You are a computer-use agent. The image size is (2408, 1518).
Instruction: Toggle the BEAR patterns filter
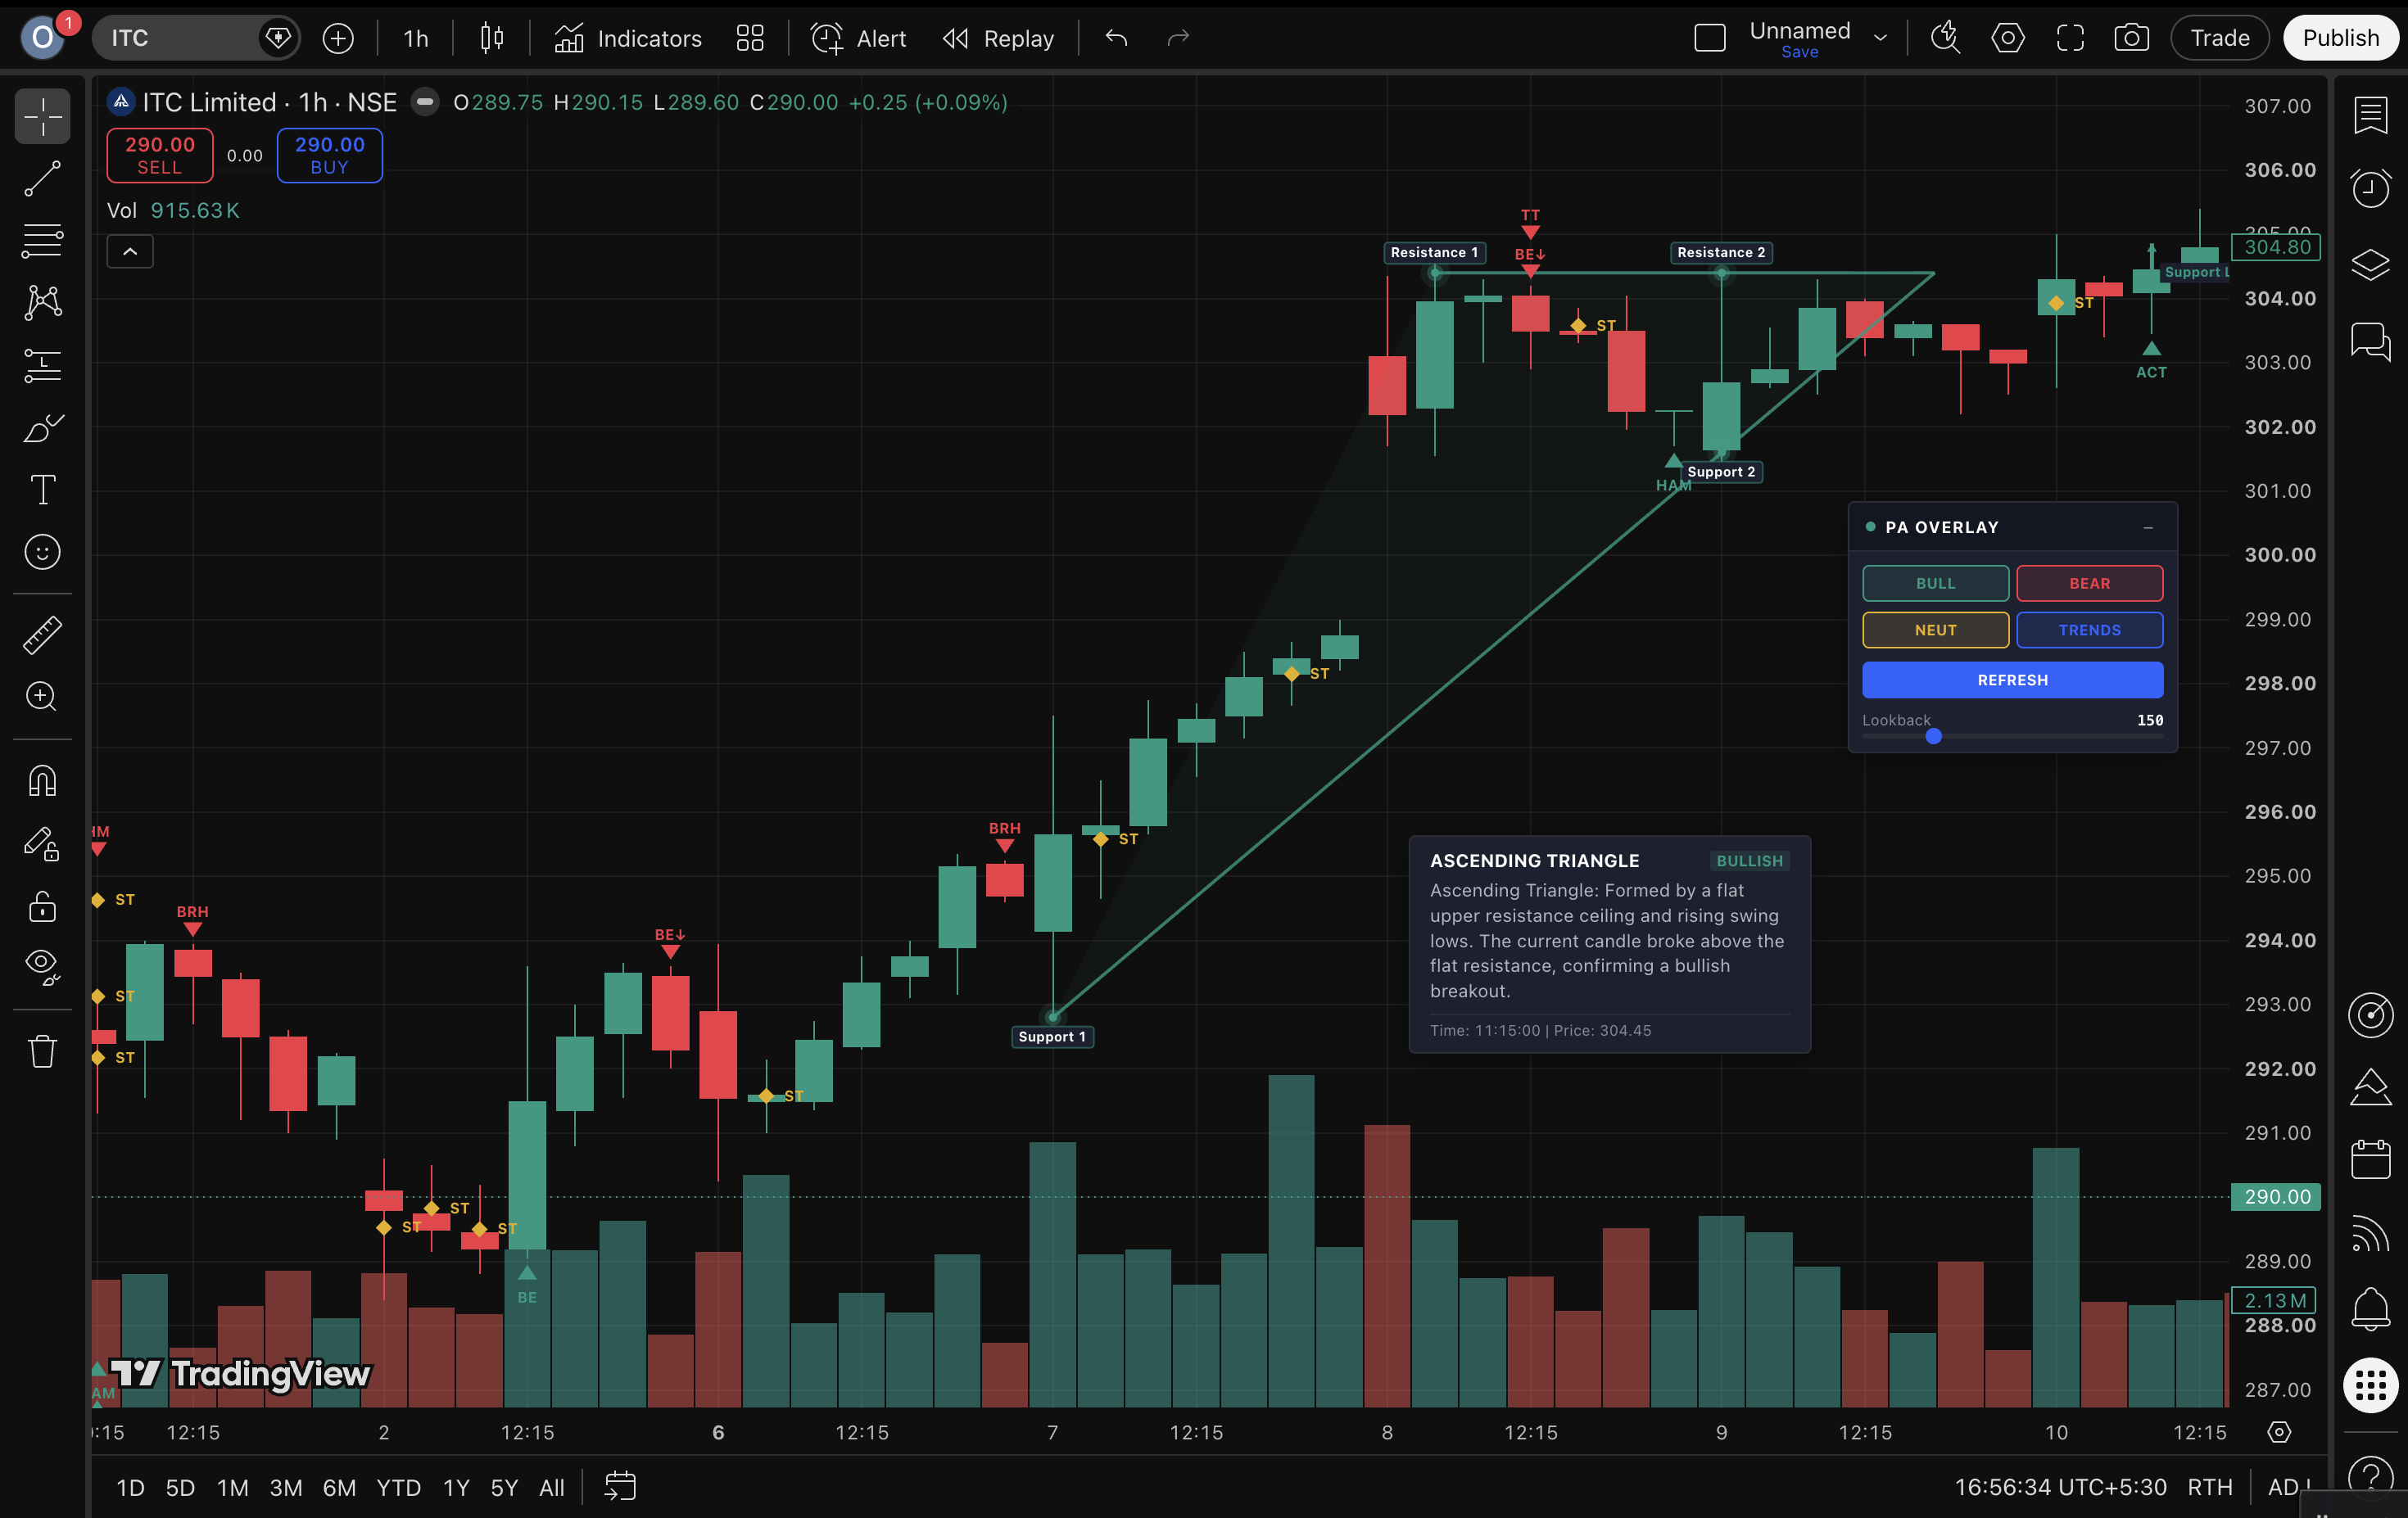2089,584
